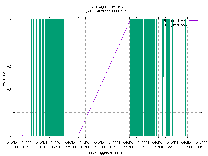Viewport: 208px width, 156px height.
Task: Click the file name E_RT20040501110000.sfduZ
Action: [107, 11]
